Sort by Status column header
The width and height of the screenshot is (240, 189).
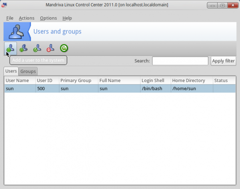pos(224,80)
